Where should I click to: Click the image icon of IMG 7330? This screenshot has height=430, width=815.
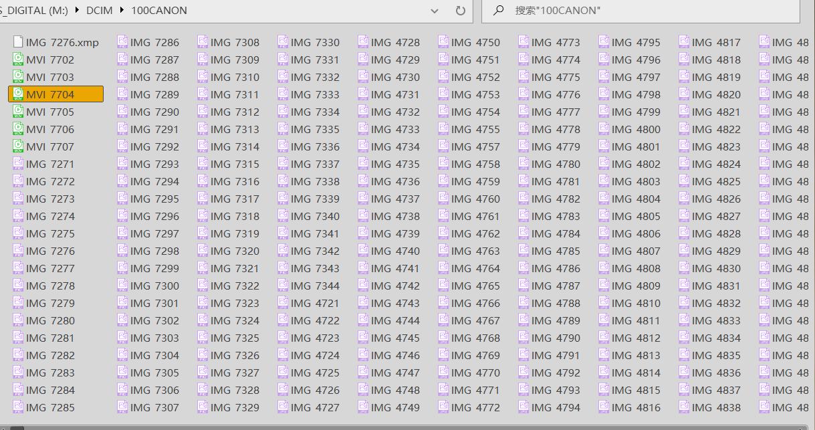click(x=283, y=42)
